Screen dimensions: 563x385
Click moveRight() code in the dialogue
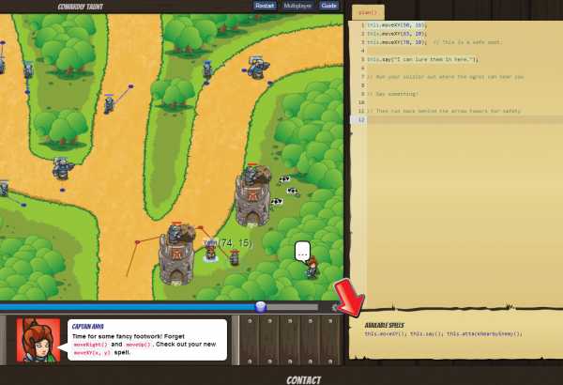click(x=90, y=345)
